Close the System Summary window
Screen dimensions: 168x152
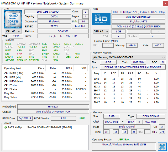click(x=165, y=3)
